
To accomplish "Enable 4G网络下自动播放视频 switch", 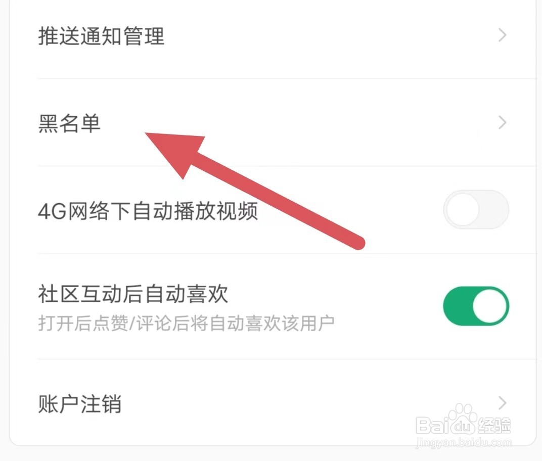I will coord(476,209).
